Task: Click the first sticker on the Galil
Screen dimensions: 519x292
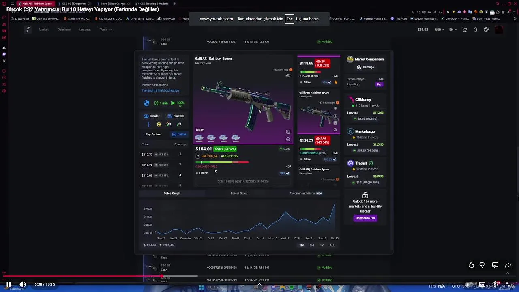Action: [199, 138]
